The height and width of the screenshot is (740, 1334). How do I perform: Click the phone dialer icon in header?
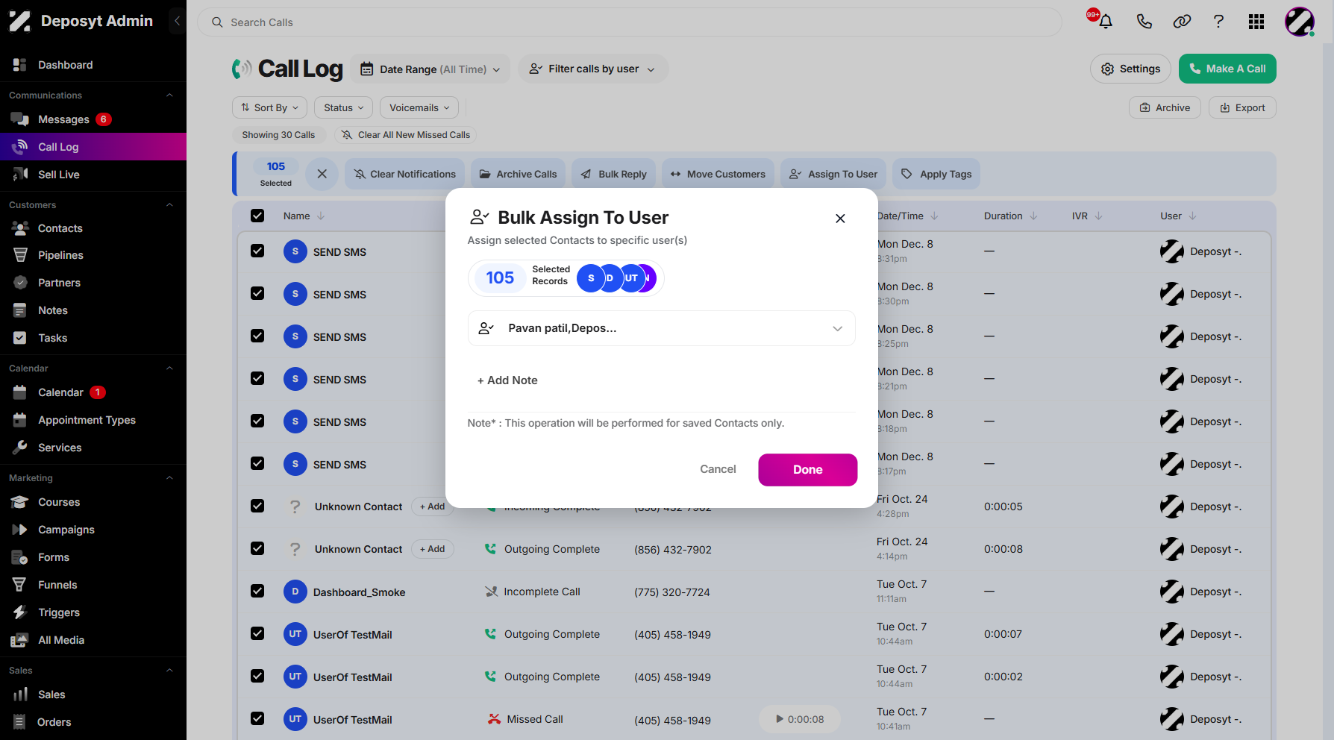1144,22
